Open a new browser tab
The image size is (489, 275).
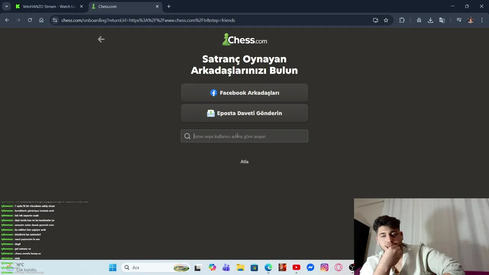[169, 6]
